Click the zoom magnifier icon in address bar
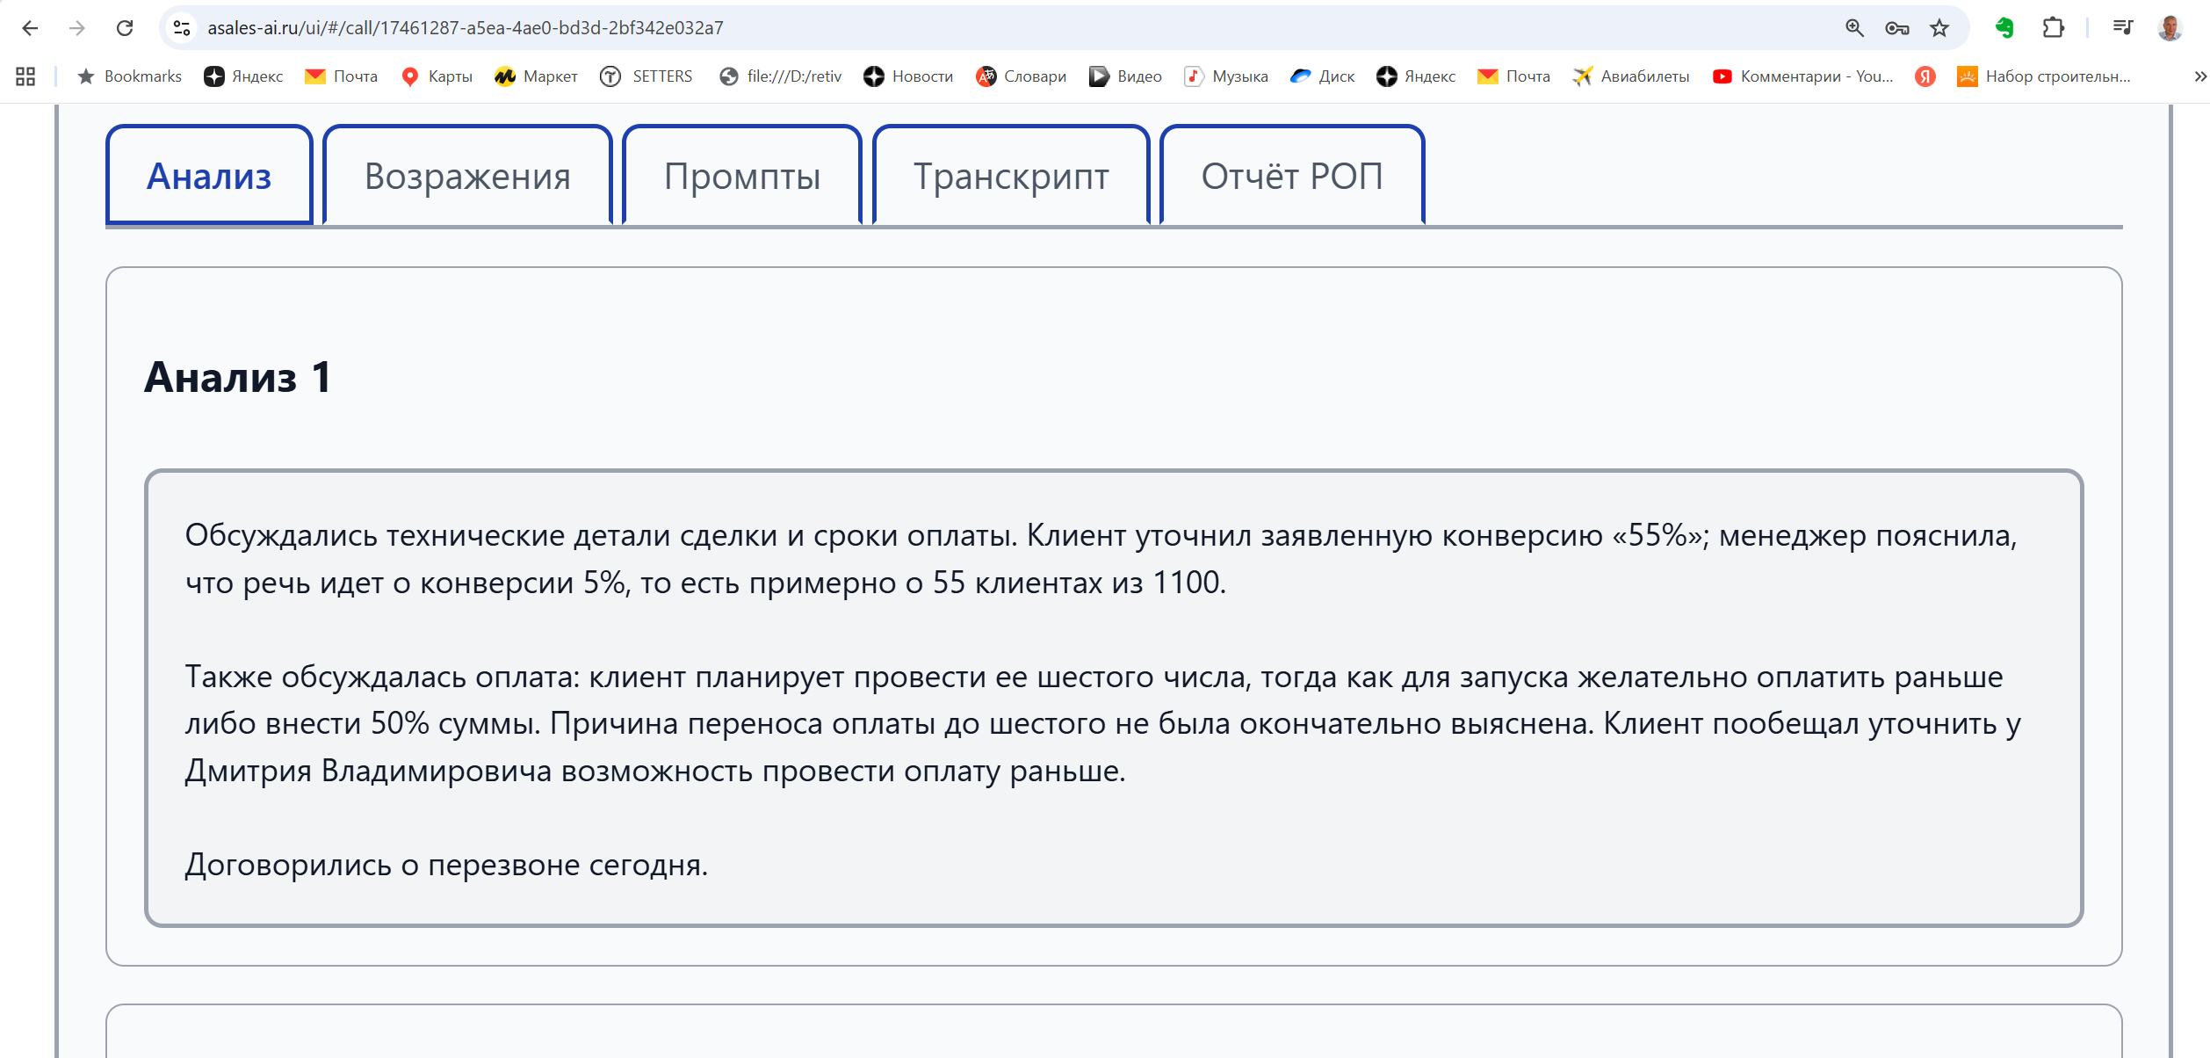 [x=1854, y=28]
